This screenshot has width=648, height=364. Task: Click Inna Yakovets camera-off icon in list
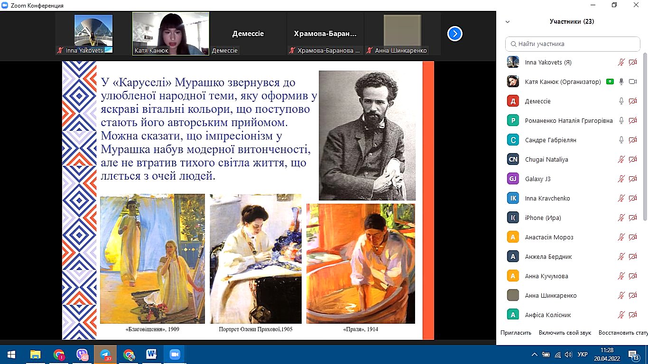(633, 63)
